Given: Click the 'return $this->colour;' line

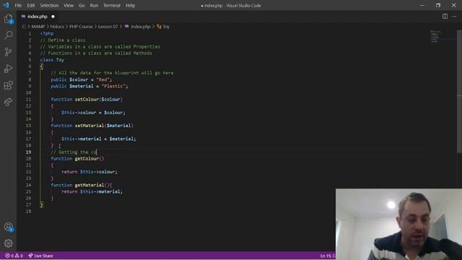Looking at the screenshot, I should coord(90,172).
